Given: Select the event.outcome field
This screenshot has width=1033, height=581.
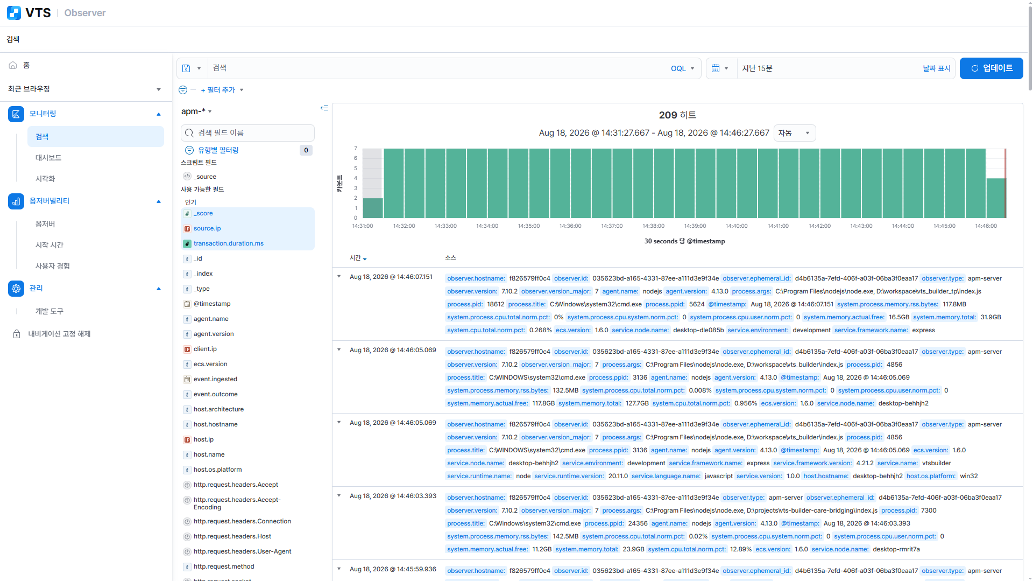Looking at the screenshot, I should [x=216, y=395].
